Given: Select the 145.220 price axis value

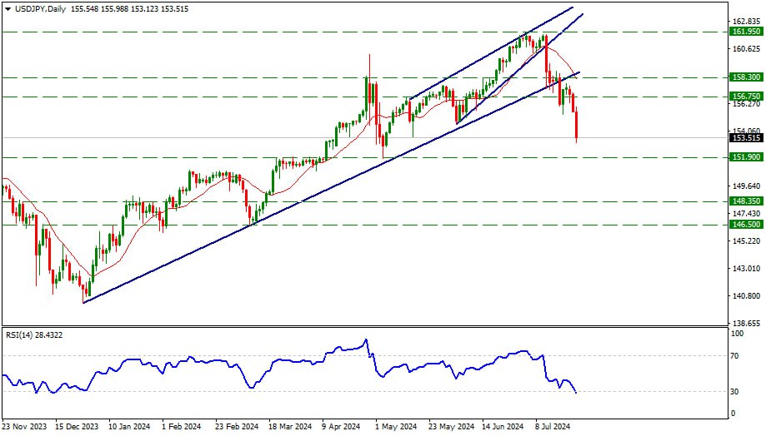Looking at the screenshot, I should pos(747,241).
